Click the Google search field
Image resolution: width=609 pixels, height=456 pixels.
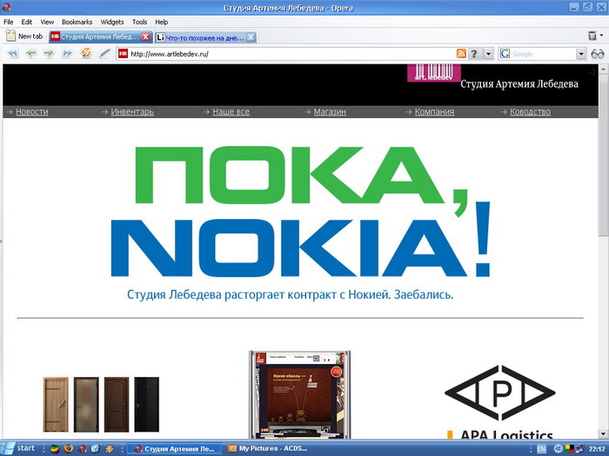pyautogui.click(x=543, y=54)
